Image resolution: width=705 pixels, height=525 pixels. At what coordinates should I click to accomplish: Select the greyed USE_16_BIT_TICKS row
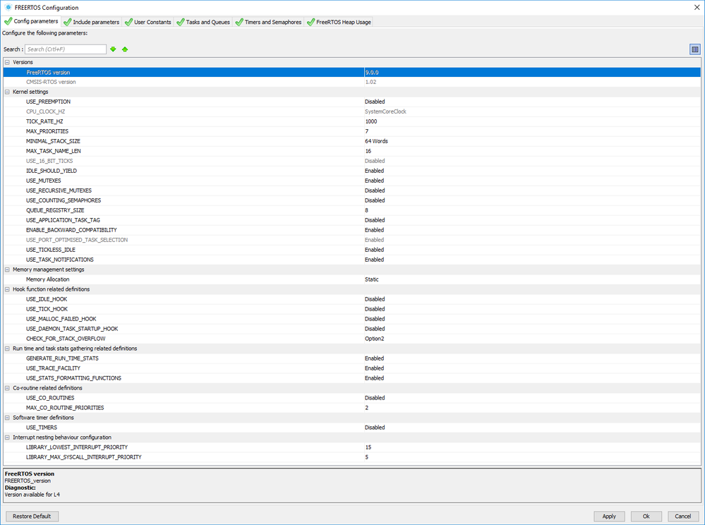[x=351, y=162]
